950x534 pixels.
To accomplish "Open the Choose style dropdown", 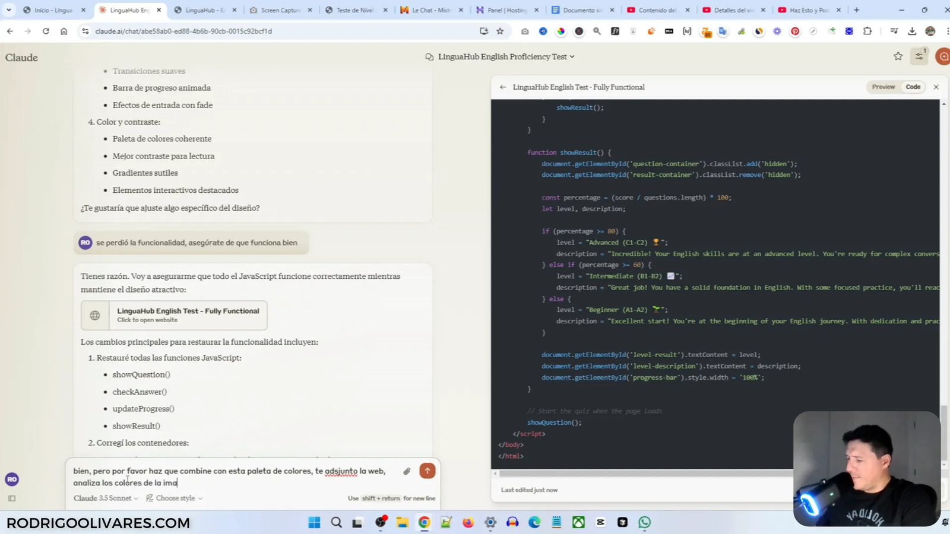I will pos(174,498).
